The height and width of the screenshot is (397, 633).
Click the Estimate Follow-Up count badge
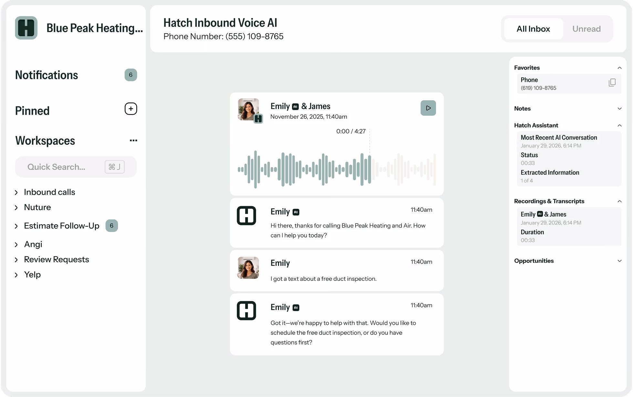coord(112,226)
